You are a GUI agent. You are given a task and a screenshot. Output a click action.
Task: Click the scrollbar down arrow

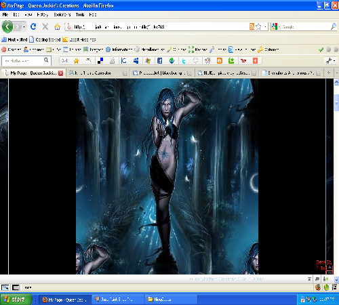(336, 279)
